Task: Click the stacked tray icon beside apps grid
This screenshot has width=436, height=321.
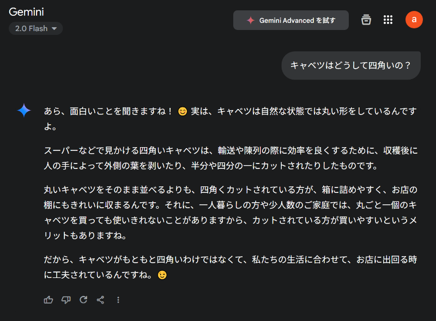Action: tap(366, 20)
